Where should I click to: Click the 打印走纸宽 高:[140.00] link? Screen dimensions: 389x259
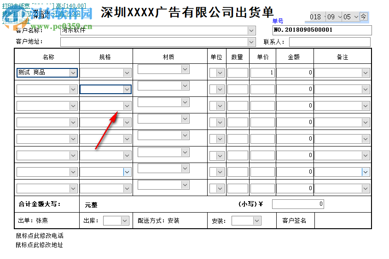pos(44,6)
